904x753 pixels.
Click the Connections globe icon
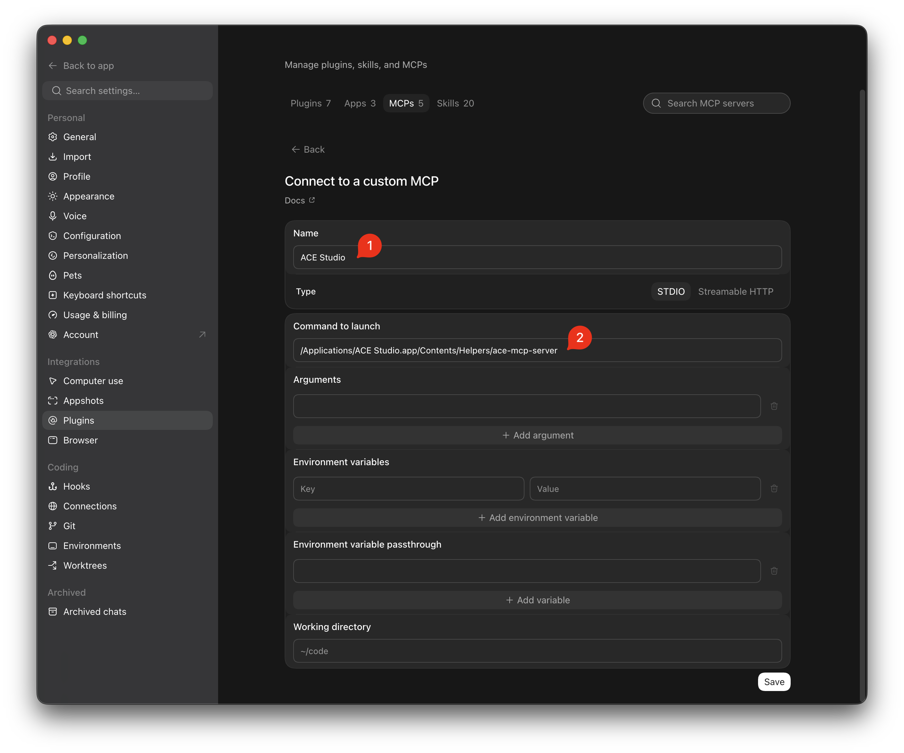(52, 507)
